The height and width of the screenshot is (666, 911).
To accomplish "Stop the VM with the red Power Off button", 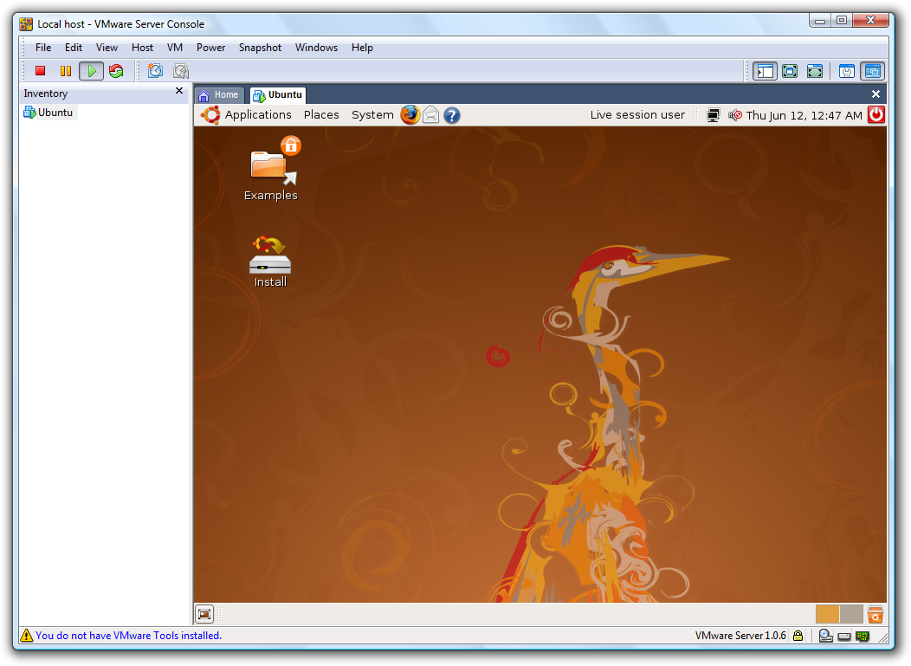I will pos(40,71).
